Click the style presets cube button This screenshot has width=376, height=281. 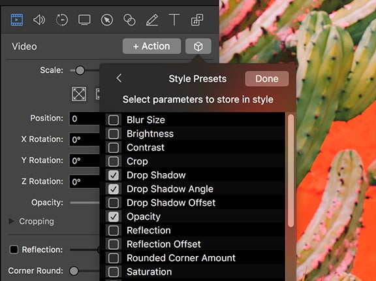pos(198,46)
